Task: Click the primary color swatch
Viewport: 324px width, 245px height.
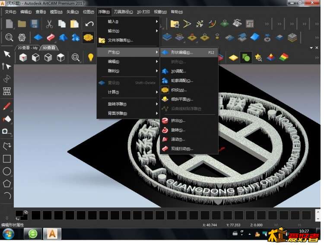Action: pos(19,214)
